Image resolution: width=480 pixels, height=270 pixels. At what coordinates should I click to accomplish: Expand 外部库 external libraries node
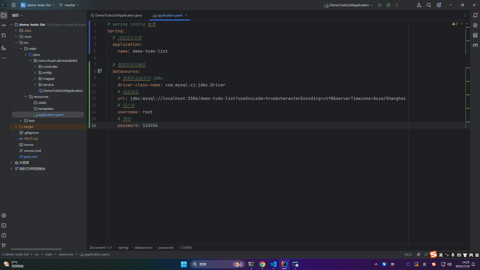pos(11,163)
